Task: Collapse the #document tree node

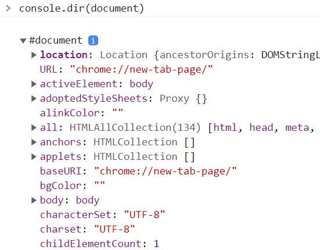Action: click(x=23, y=41)
